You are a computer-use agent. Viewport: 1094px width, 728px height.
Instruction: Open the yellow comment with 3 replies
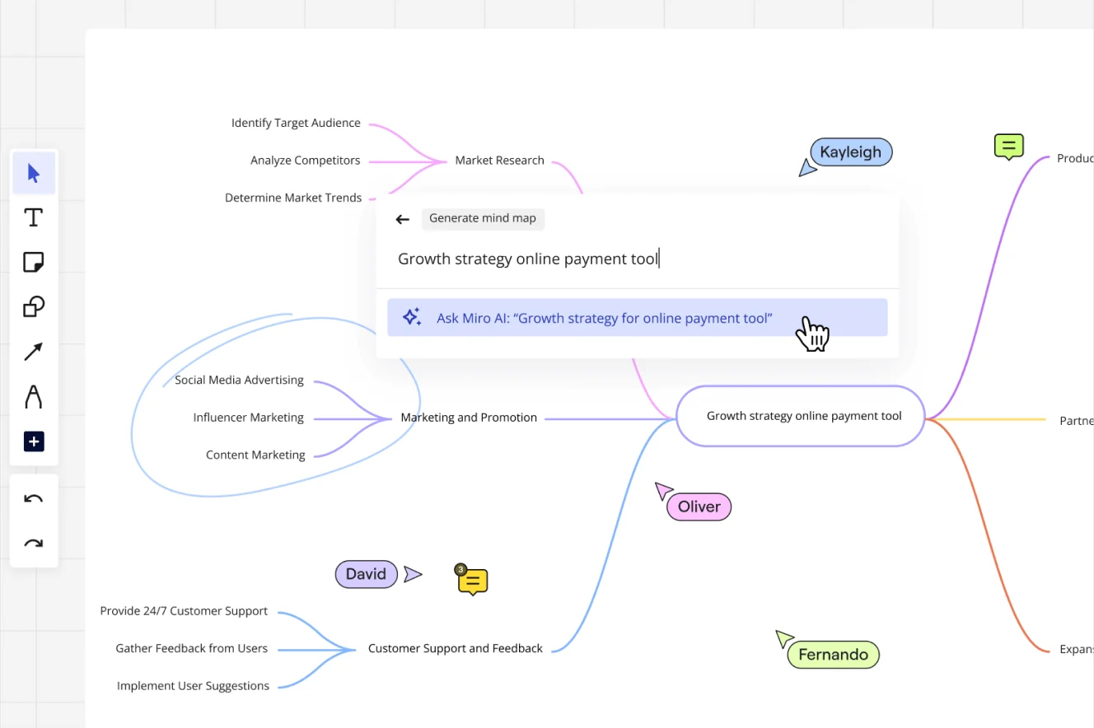click(472, 581)
